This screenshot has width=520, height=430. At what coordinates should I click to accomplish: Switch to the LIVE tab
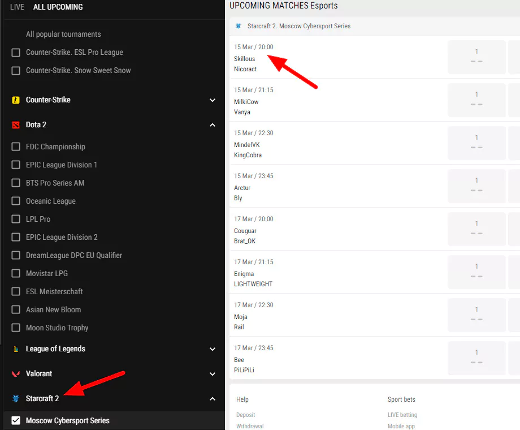17,7
